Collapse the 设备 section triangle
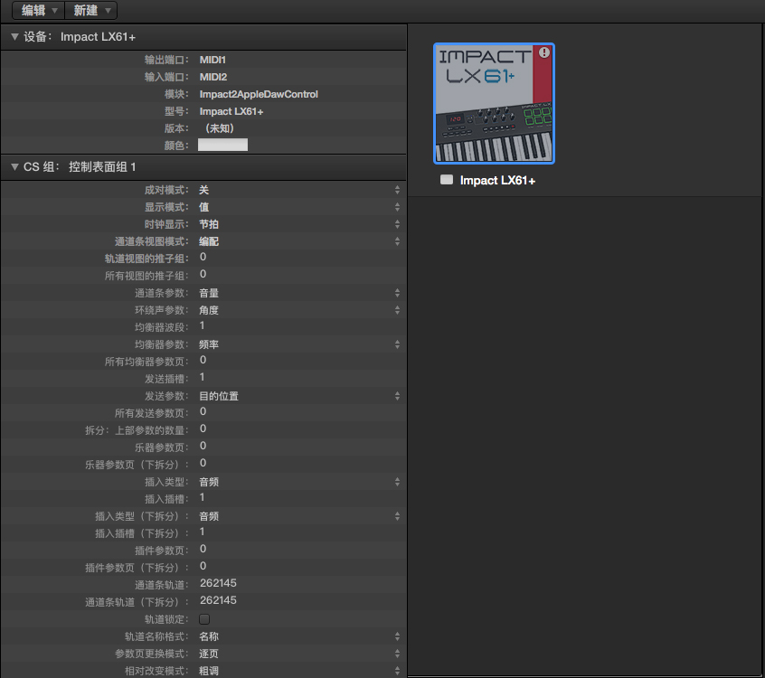This screenshot has height=678, width=765. tap(14, 37)
